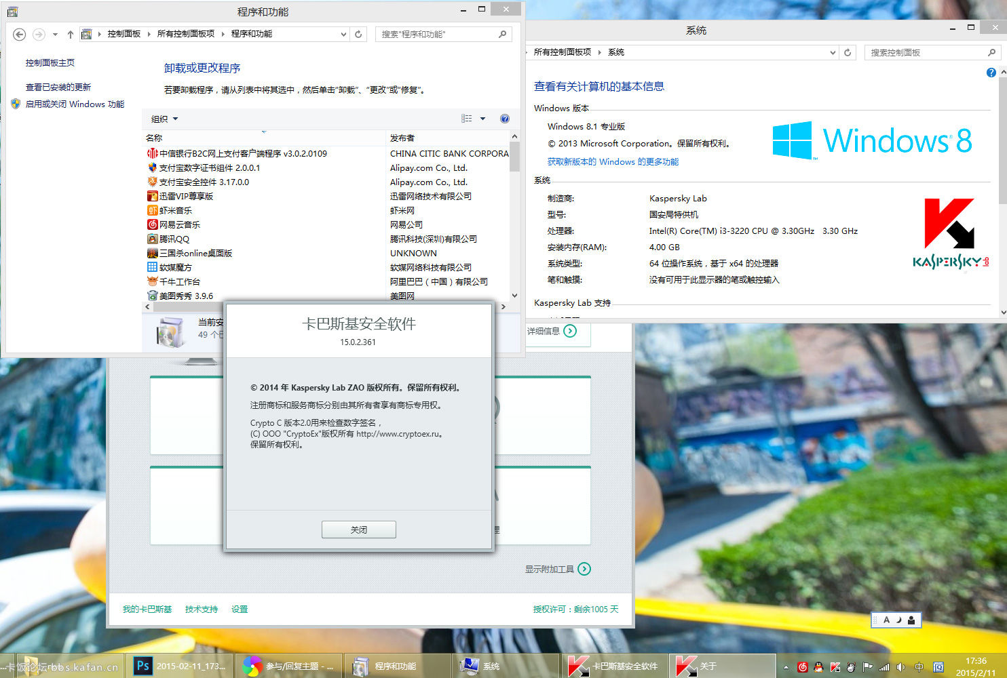
Task: Click scroll down arrow of program list
Action: point(514,296)
